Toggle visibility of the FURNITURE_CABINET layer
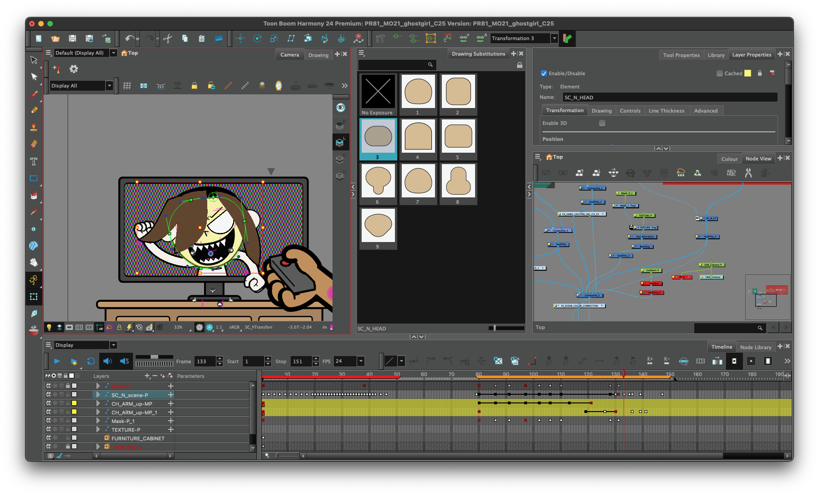819x495 pixels. pos(48,438)
